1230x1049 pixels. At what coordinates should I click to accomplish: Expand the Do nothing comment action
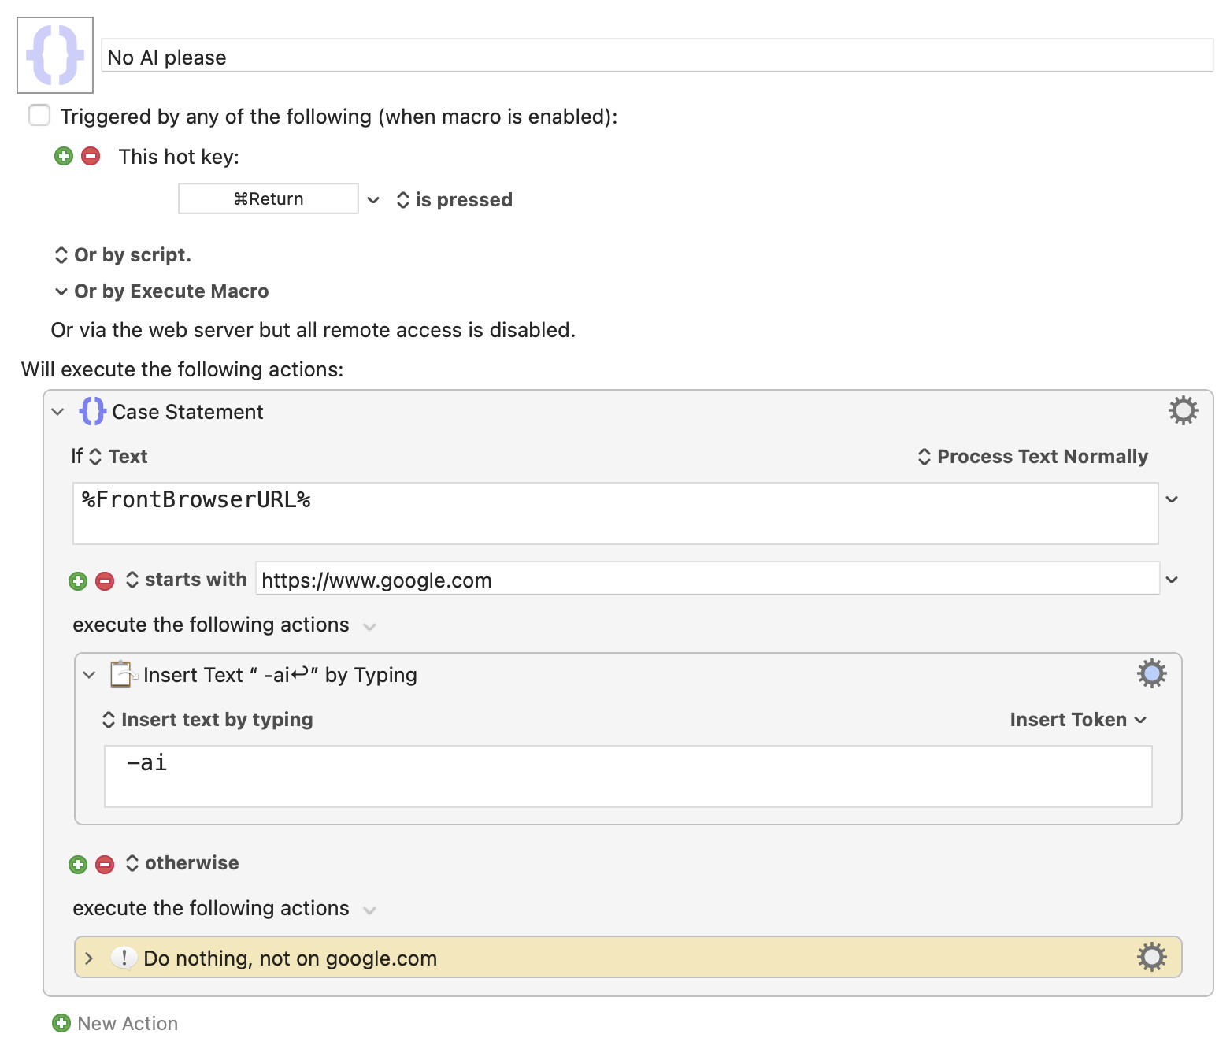pyautogui.click(x=89, y=958)
